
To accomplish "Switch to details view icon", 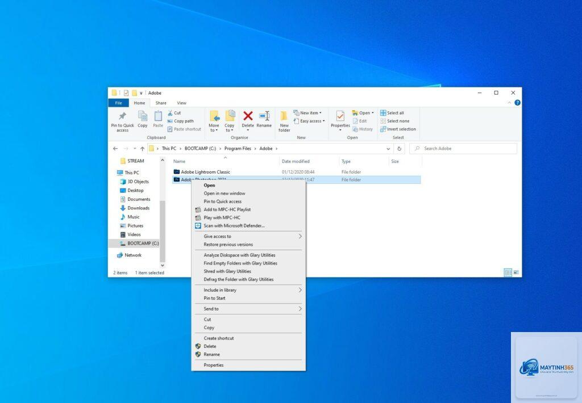I will click(508, 272).
